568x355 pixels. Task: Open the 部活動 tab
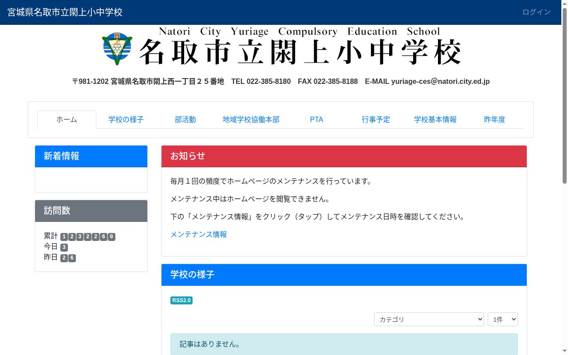click(x=185, y=119)
